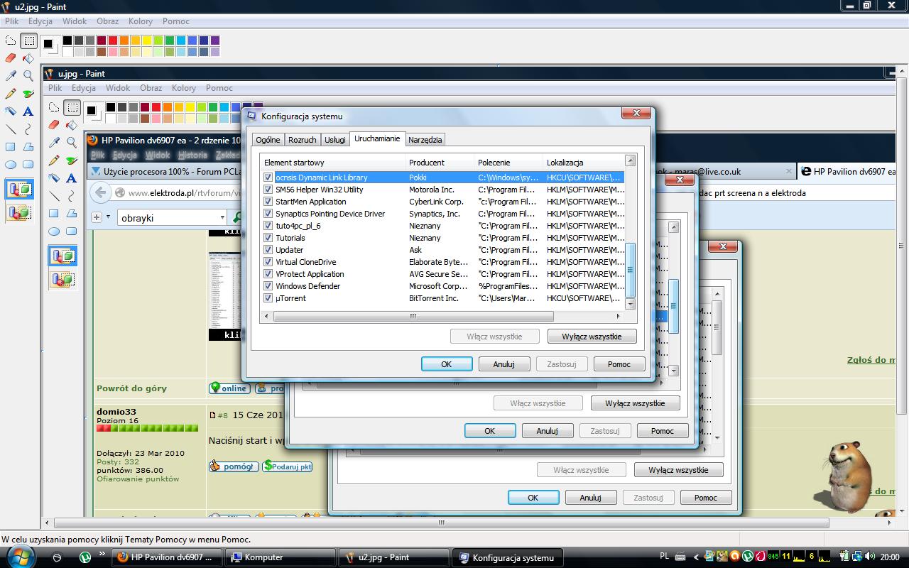Open the Kolory menu in u2.jpg Paint

point(141,21)
